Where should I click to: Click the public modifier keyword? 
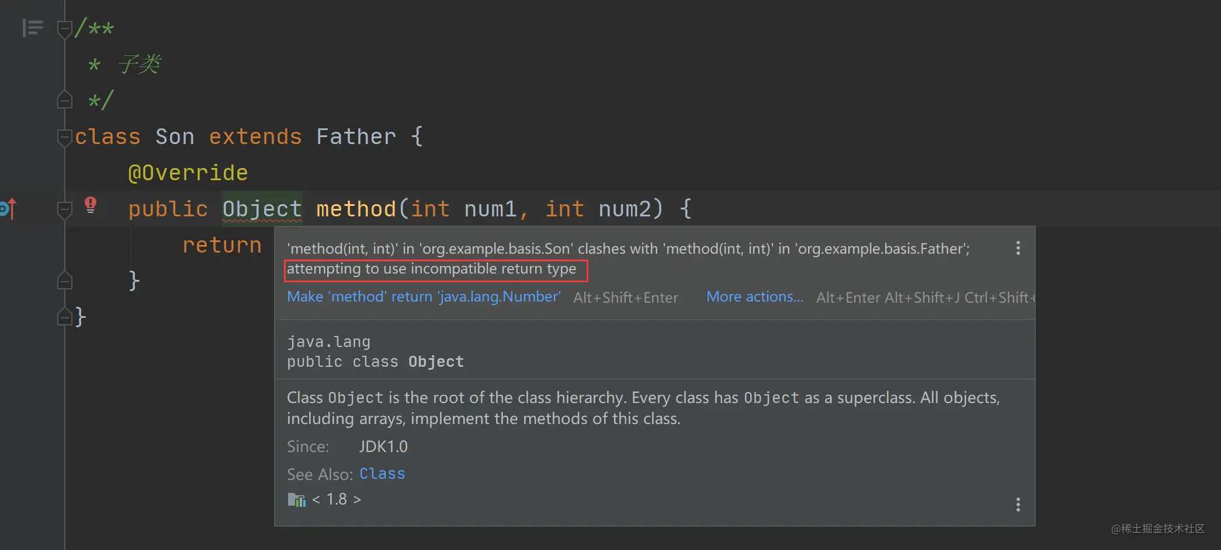coord(168,209)
